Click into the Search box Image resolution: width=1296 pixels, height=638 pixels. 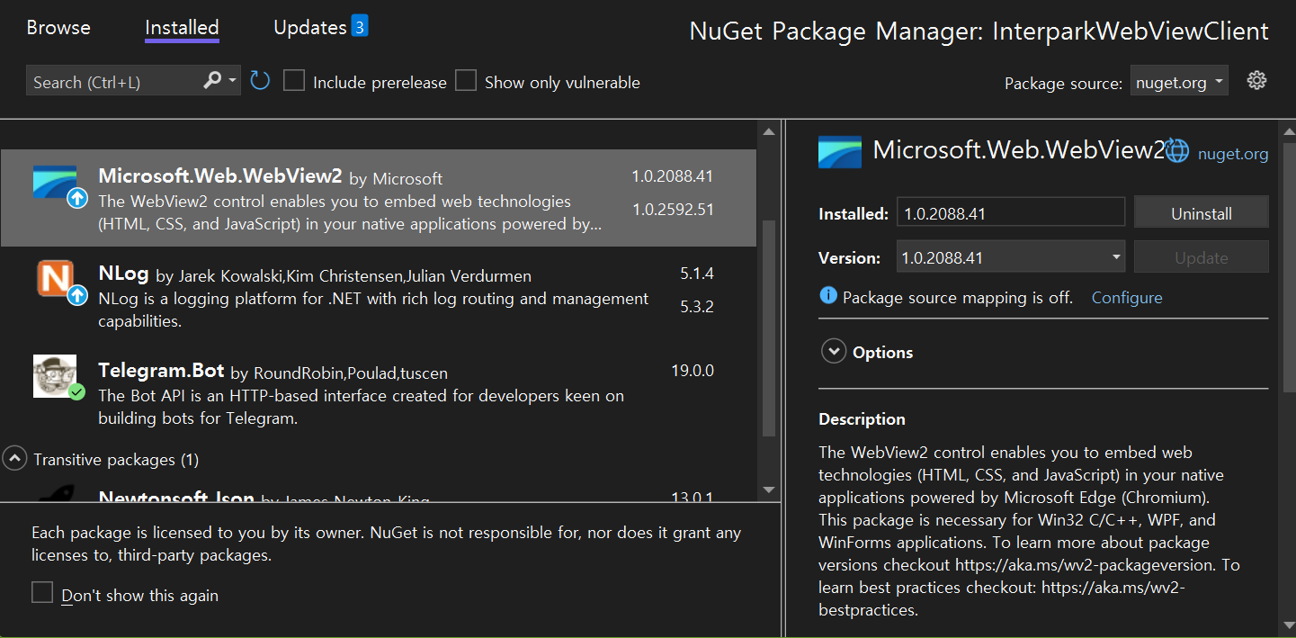[x=112, y=82]
